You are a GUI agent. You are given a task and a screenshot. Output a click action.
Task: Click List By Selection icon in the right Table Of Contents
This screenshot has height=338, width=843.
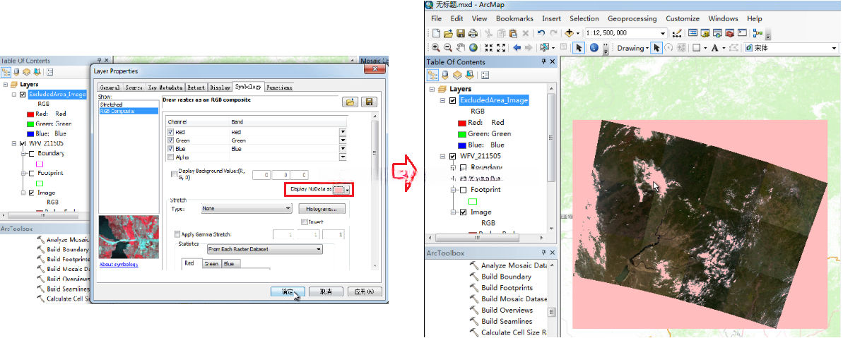pos(468,75)
